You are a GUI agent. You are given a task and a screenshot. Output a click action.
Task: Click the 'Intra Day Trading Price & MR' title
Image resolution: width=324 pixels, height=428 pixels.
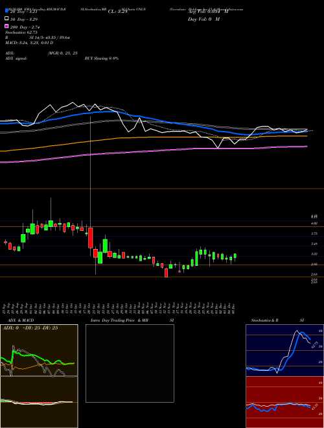tap(119, 320)
